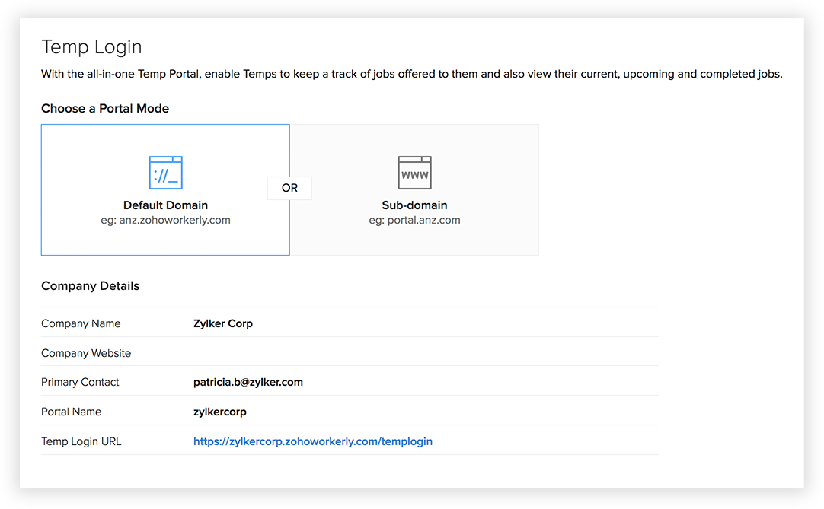Click the Default Domain title text
This screenshot has width=824, height=509.
(x=165, y=205)
